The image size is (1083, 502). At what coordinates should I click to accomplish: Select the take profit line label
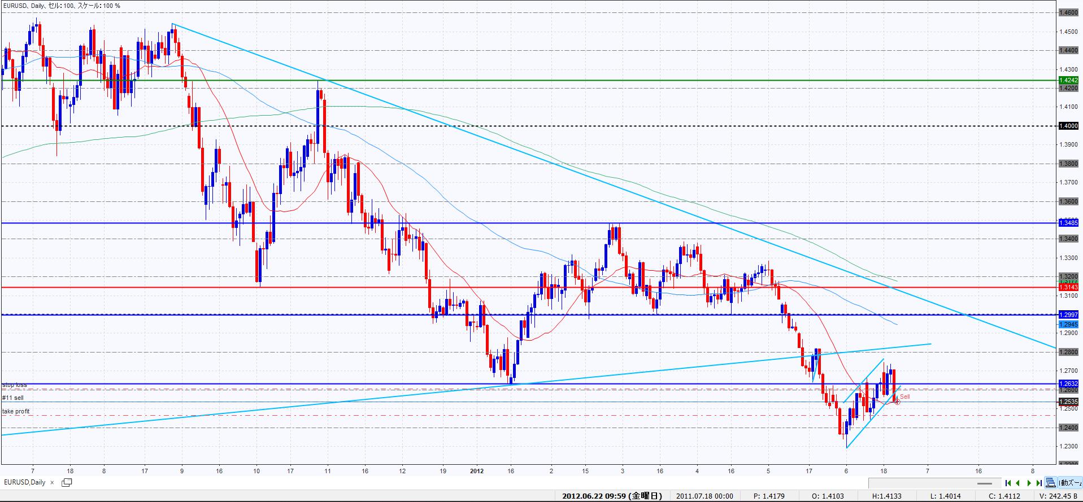click(16, 412)
